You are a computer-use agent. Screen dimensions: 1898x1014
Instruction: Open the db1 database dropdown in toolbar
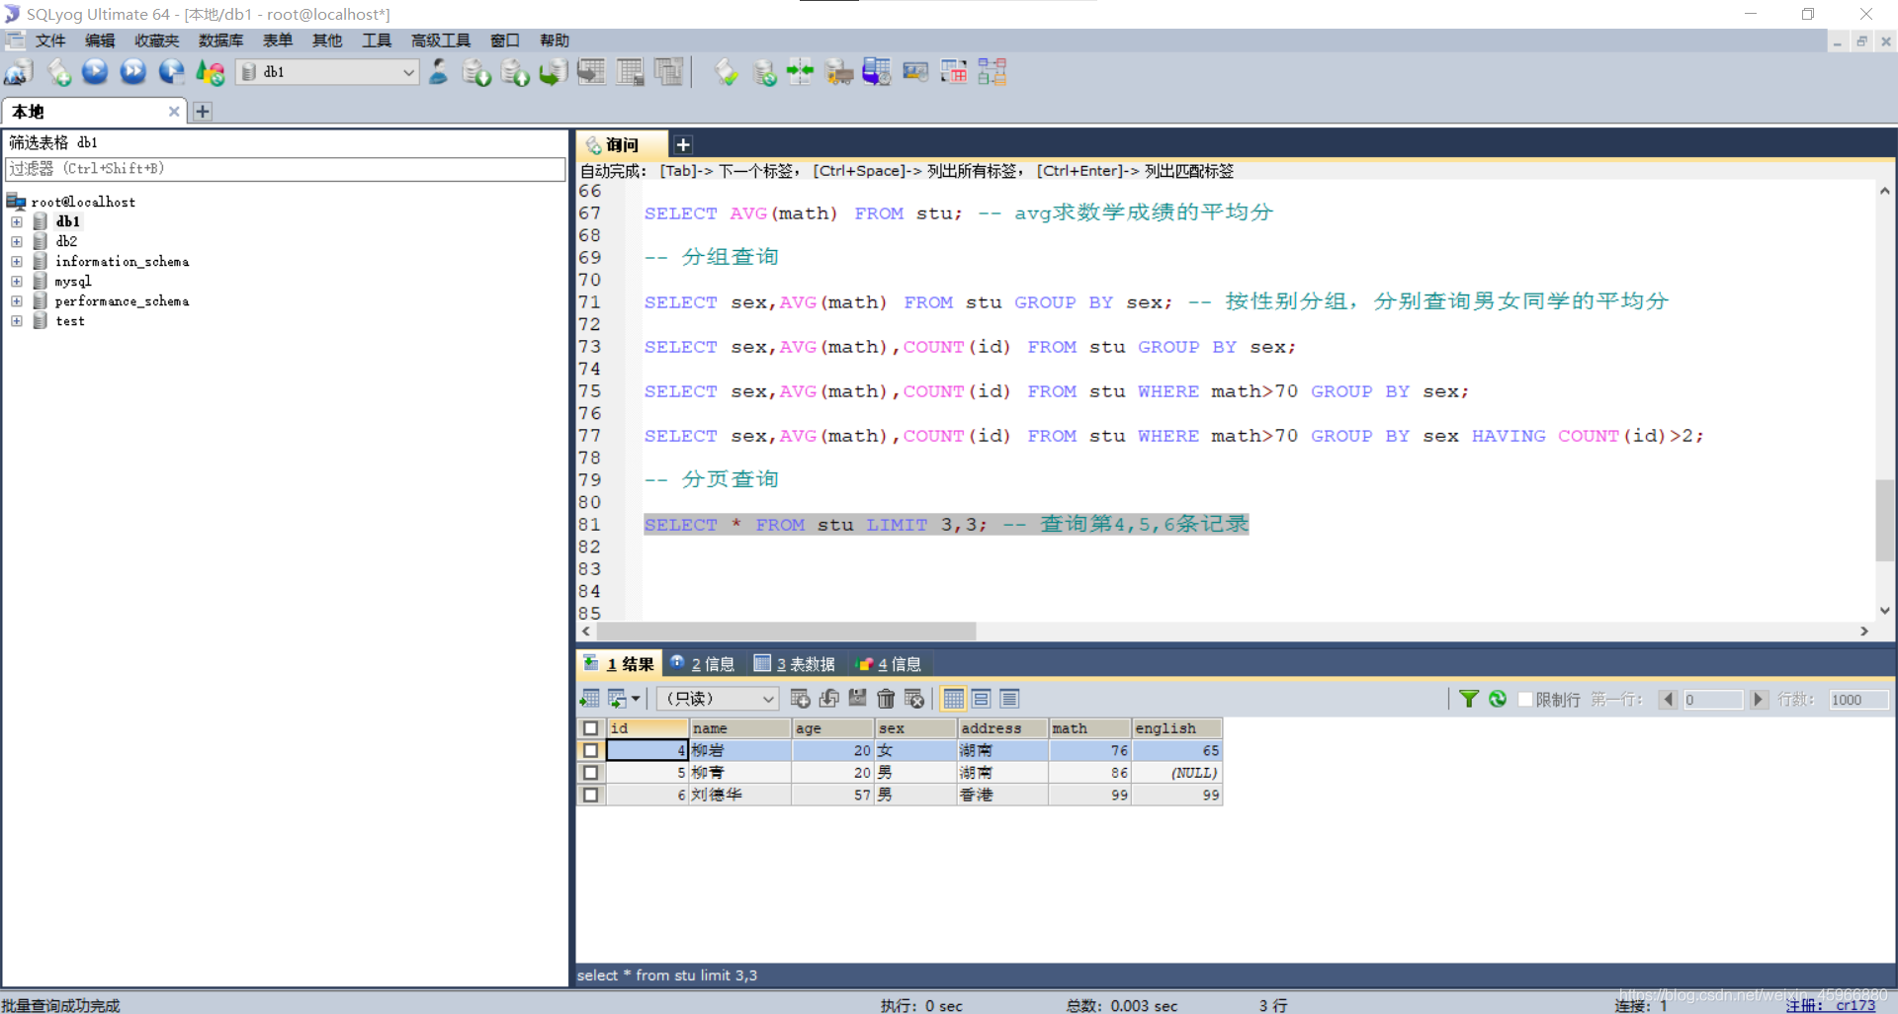point(328,72)
